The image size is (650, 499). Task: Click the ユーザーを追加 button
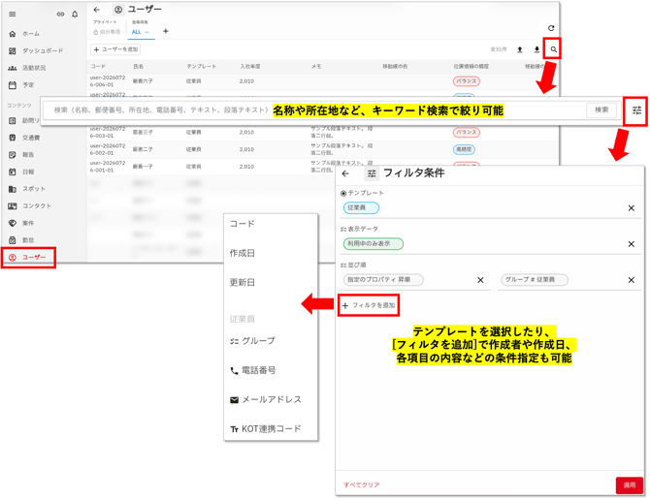click(x=115, y=49)
